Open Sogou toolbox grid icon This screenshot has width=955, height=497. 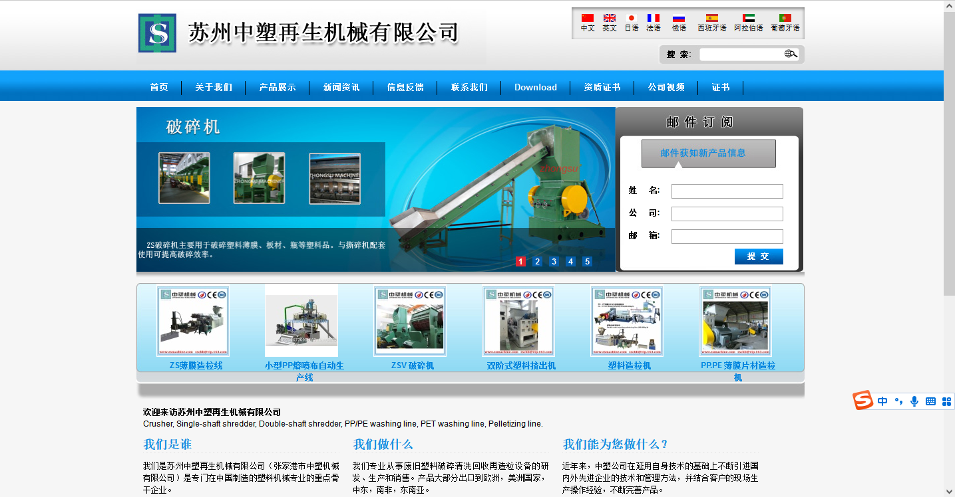[x=946, y=401]
